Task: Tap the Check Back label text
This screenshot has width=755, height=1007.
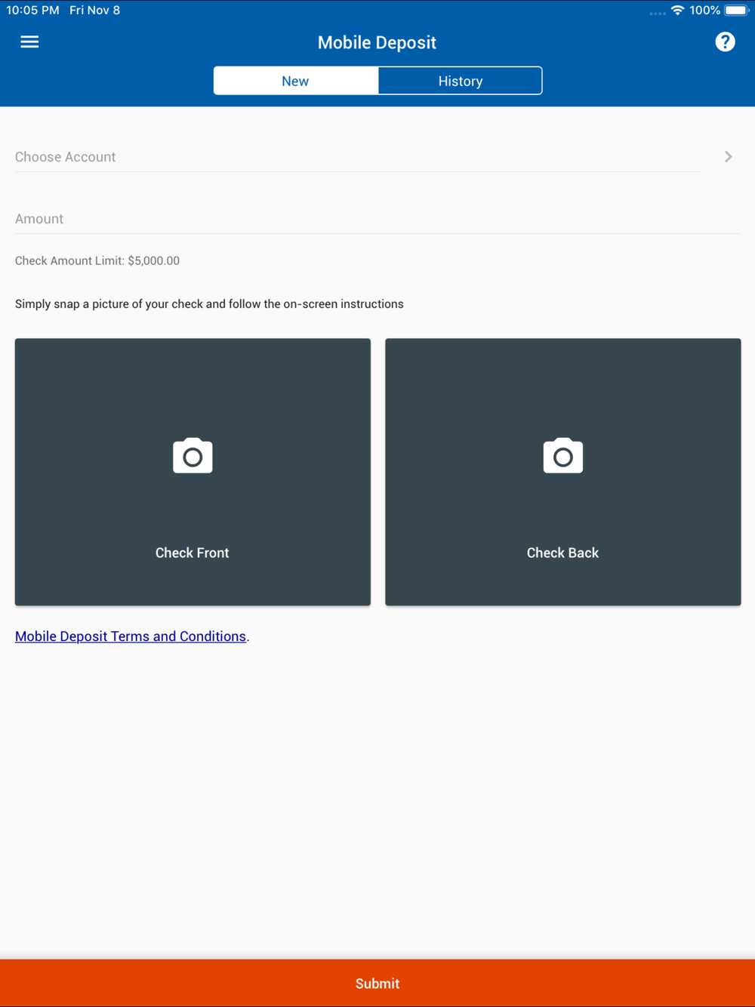Action: [x=562, y=553]
